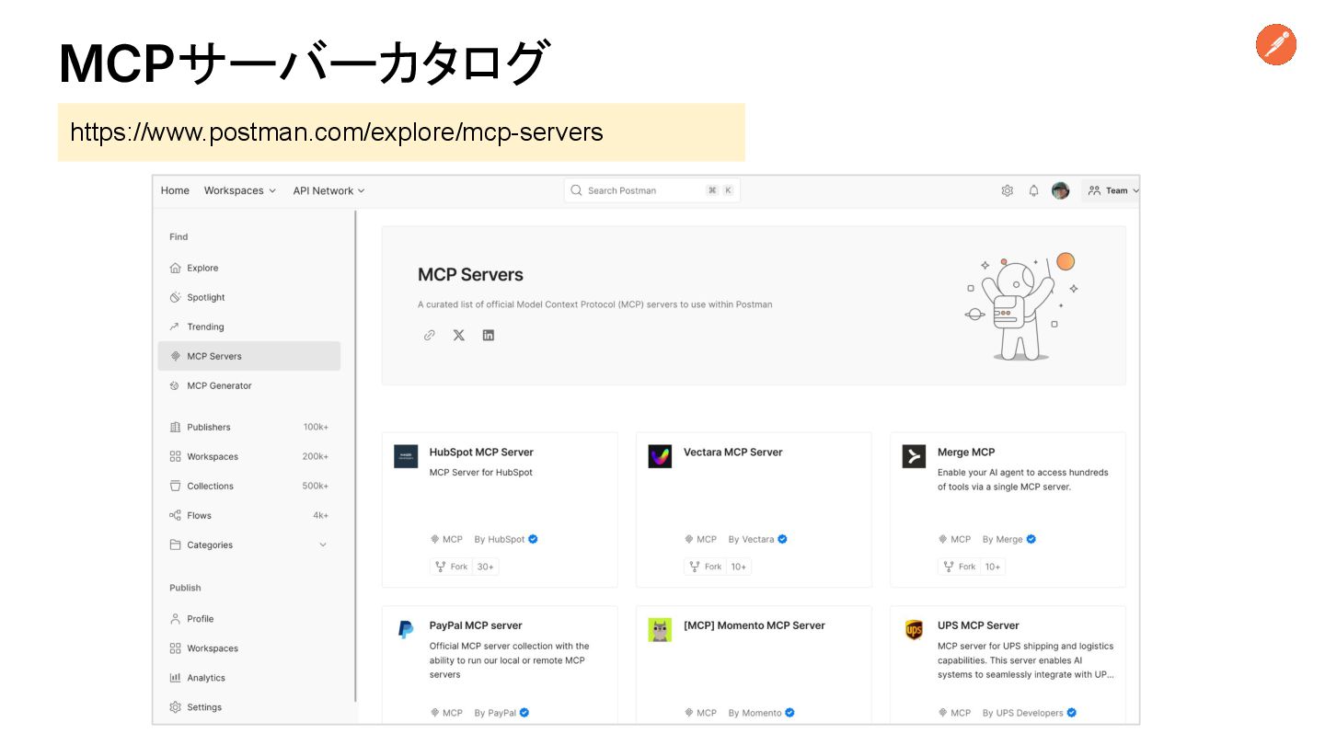Click the verified badge next to PayPal
This screenshot has height=745, width=1325.
pyautogui.click(x=524, y=713)
